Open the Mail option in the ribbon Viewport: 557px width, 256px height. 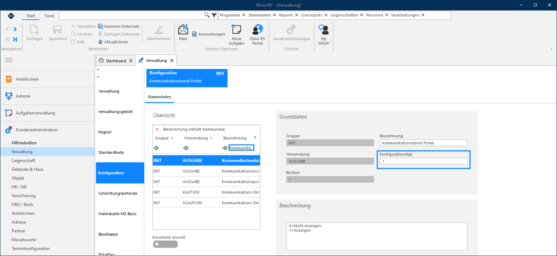(183, 32)
